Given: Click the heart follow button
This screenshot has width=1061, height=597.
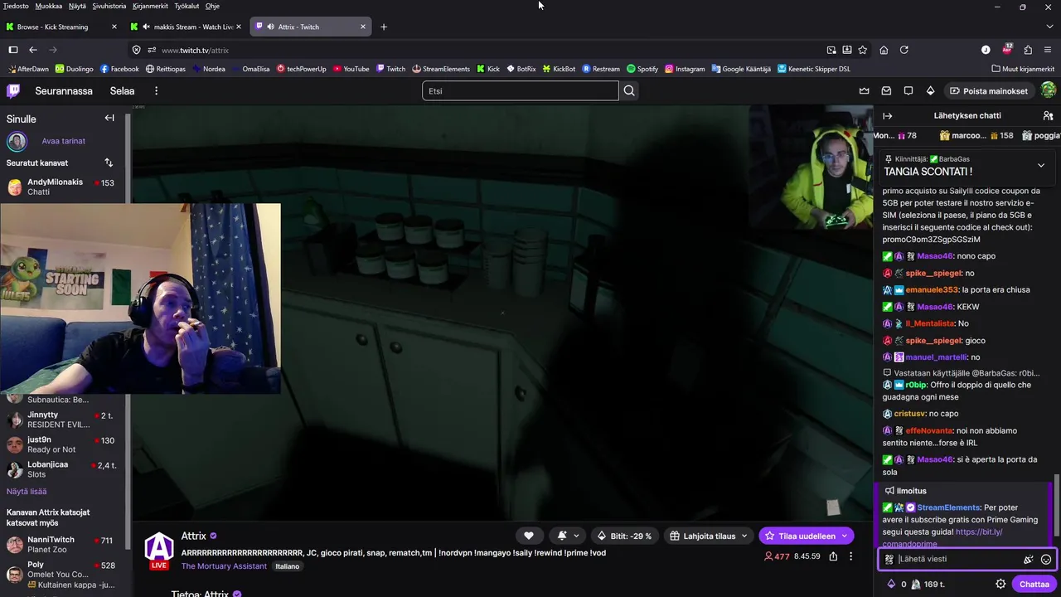Looking at the screenshot, I should tap(529, 536).
